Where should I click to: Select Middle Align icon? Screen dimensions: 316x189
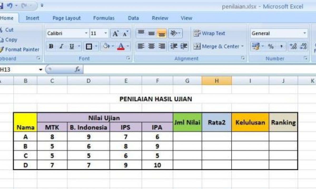pyautogui.click(x=151, y=33)
